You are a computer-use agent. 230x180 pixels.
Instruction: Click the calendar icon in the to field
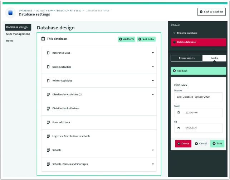(x=178, y=128)
